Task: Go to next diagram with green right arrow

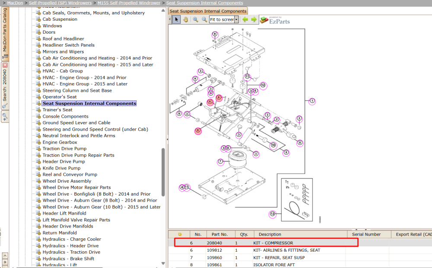Action: pyautogui.click(x=254, y=19)
